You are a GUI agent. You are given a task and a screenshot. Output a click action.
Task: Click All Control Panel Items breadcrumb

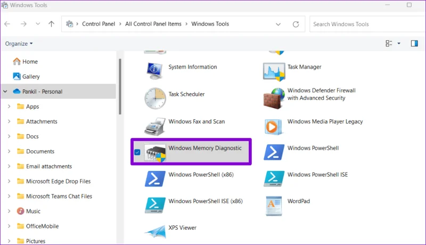tap(153, 24)
